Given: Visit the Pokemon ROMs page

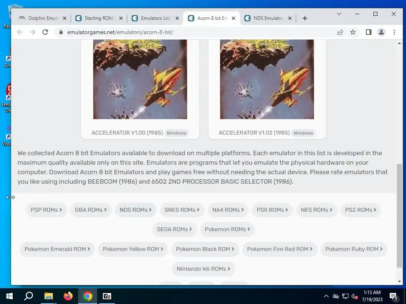Looking at the screenshot, I should click(x=227, y=229).
